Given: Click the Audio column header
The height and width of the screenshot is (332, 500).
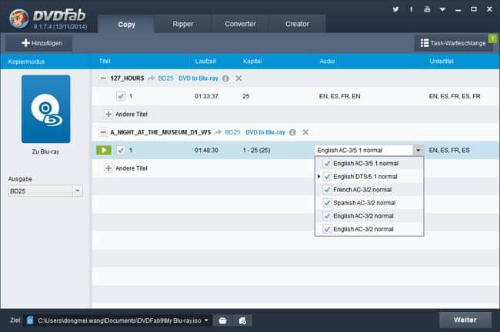Looking at the screenshot, I should coord(327,61).
